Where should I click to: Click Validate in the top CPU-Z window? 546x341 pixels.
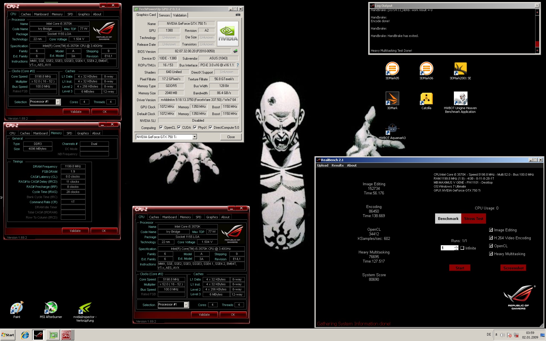[x=76, y=112]
